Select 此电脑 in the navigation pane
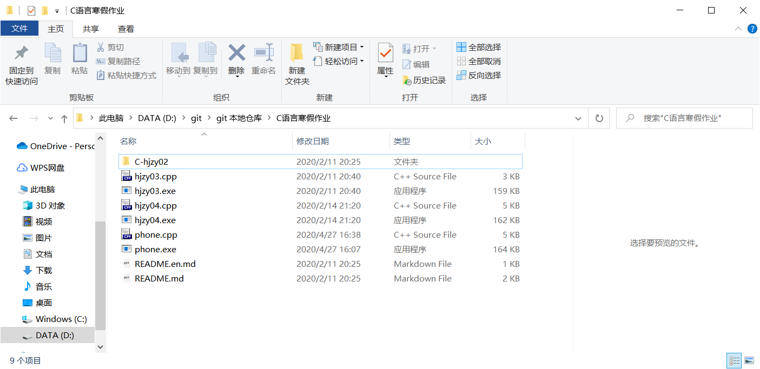 tap(37, 189)
